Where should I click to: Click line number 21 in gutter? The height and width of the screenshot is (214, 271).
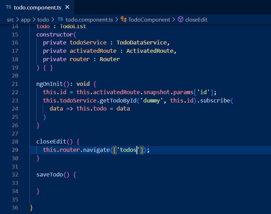coord(15,84)
